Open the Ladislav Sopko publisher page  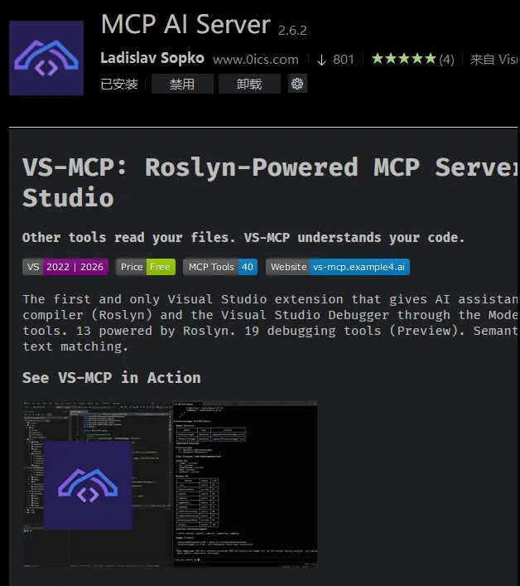click(x=151, y=59)
